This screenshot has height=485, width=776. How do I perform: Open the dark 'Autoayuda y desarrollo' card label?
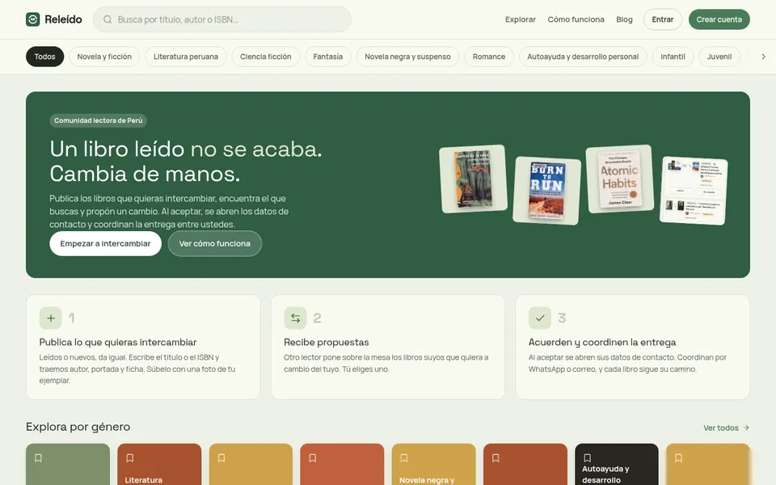pyautogui.click(x=605, y=474)
